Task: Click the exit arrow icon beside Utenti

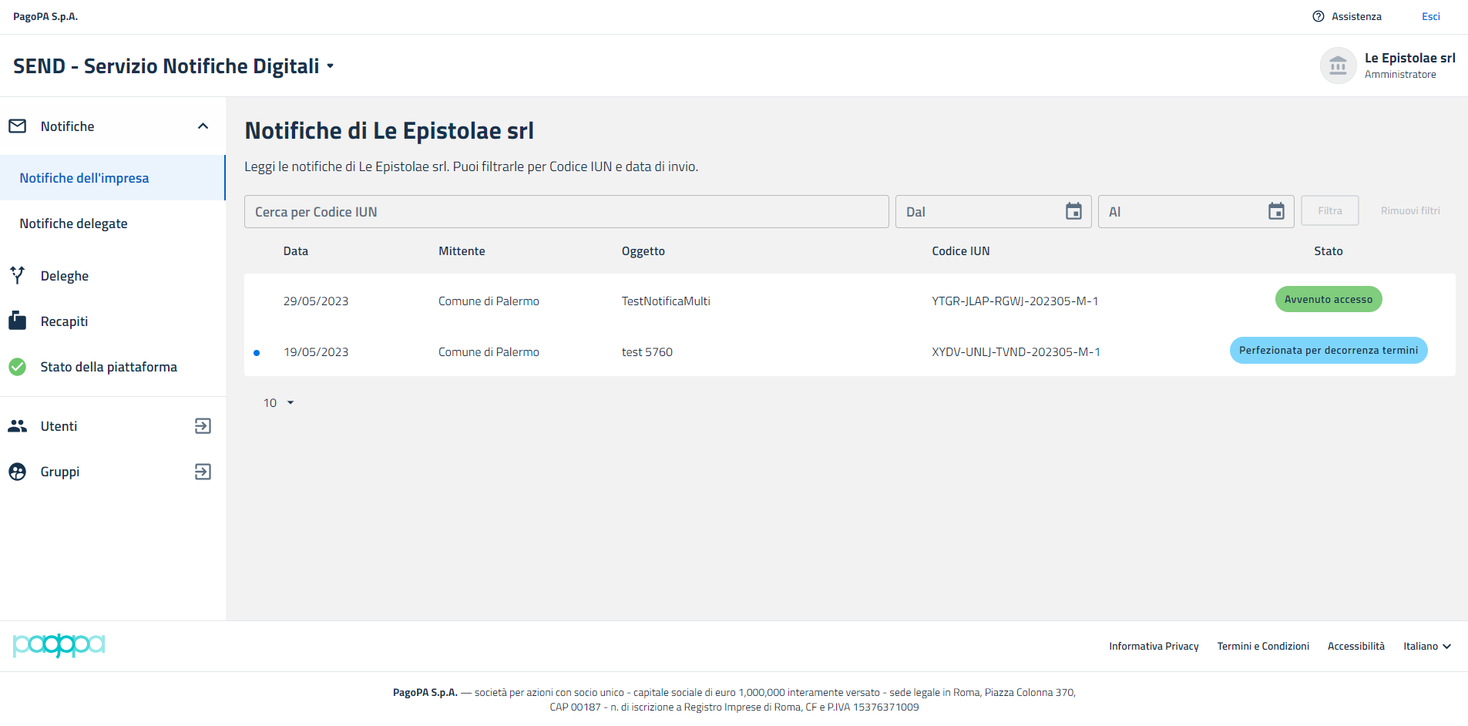Action: [x=203, y=426]
